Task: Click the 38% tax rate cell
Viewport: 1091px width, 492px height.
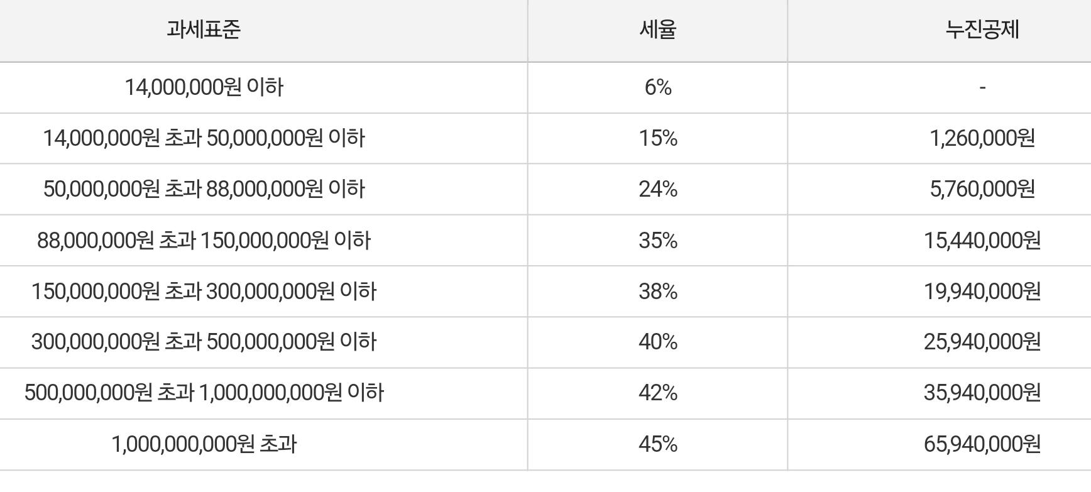Action: coord(657,292)
